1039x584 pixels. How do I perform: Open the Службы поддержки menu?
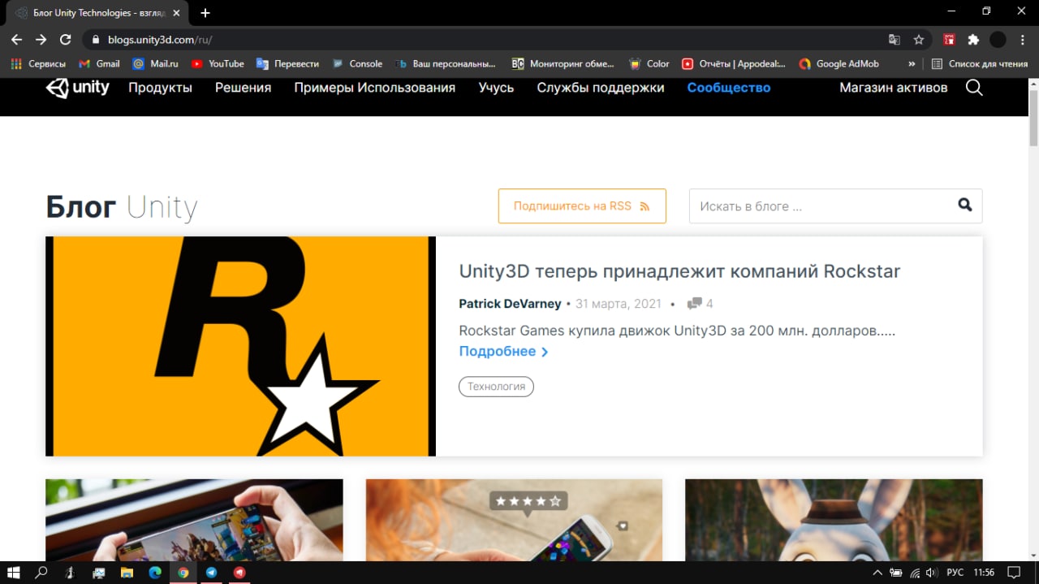tap(601, 88)
